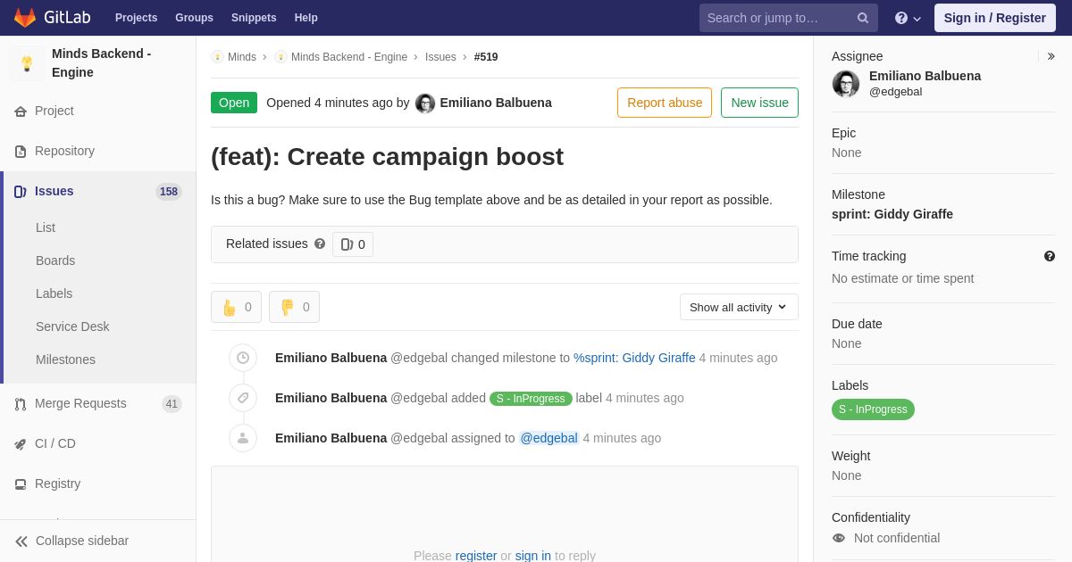This screenshot has width=1072, height=562.
Task: Open the issues List in the sidebar
Action: click(46, 227)
